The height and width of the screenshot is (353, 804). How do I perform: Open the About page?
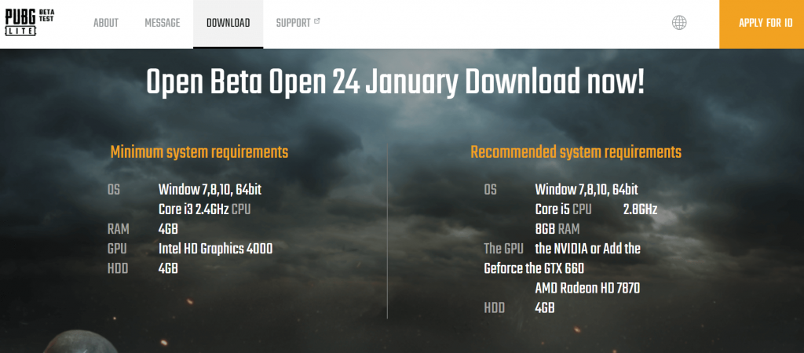(x=106, y=23)
